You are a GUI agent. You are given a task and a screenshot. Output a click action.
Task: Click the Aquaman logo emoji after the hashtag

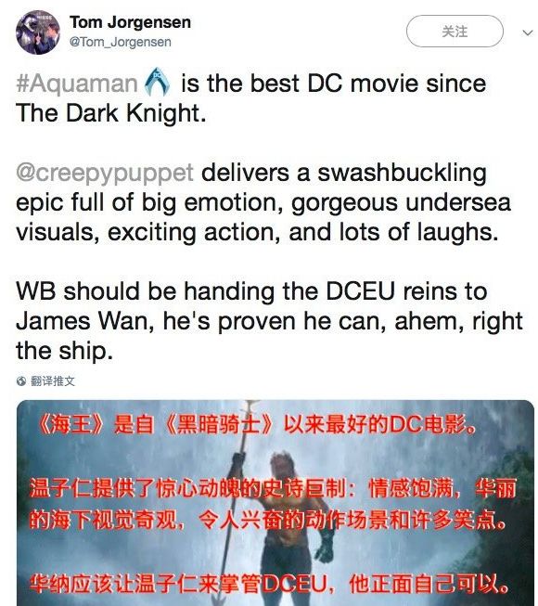(x=157, y=82)
